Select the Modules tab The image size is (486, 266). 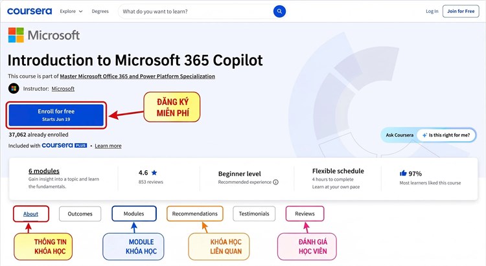[x=134, y=214]
